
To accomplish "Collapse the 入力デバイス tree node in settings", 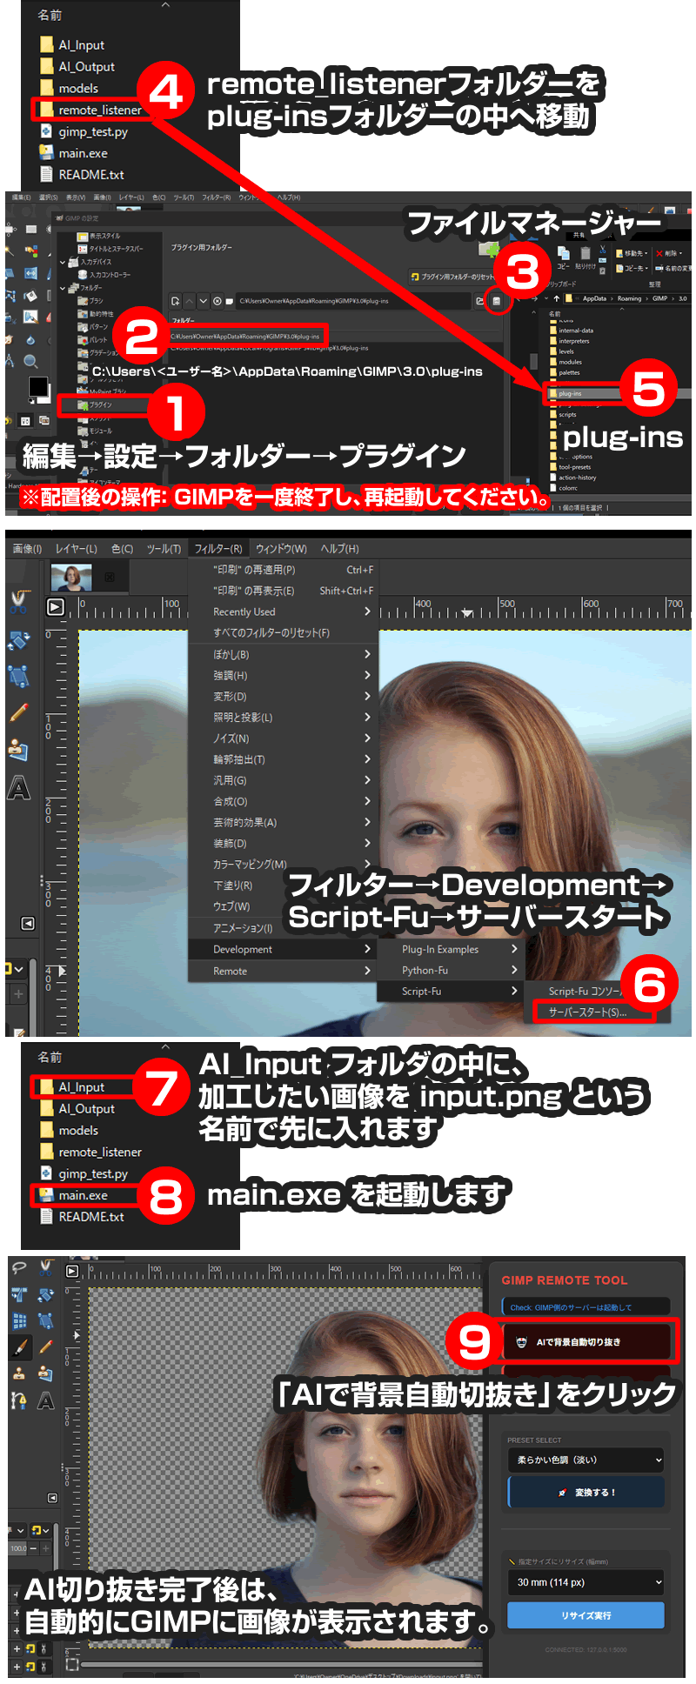I will click(63, 262).
